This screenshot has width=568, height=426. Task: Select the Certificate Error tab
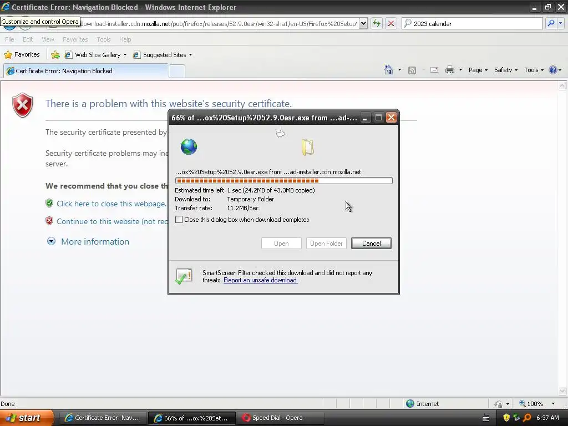(x=86, y=71)
